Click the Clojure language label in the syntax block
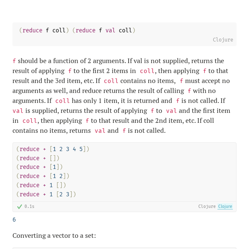Screen dimensions: 249x249 223,40
